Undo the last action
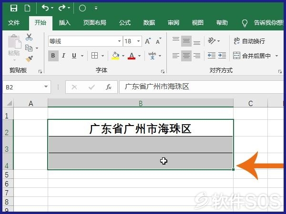 tap(45, 8)
